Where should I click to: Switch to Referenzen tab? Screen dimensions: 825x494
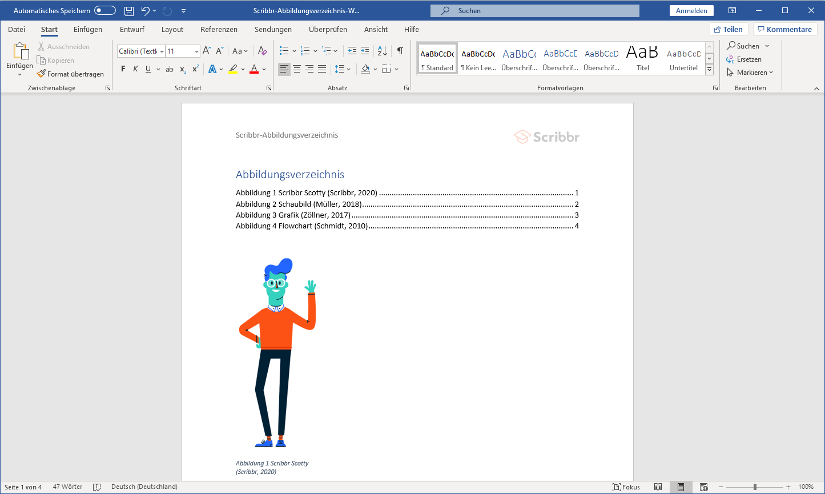pos(219,29)
